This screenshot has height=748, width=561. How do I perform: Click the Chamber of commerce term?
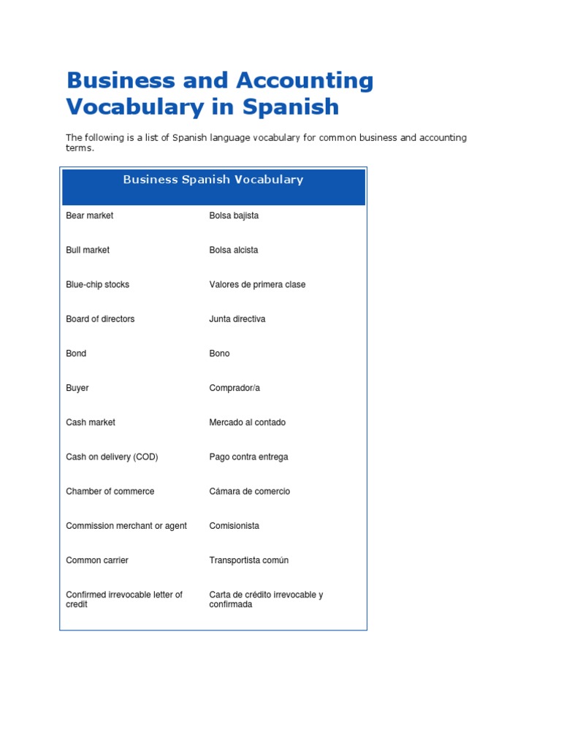[x=110, y=492]
